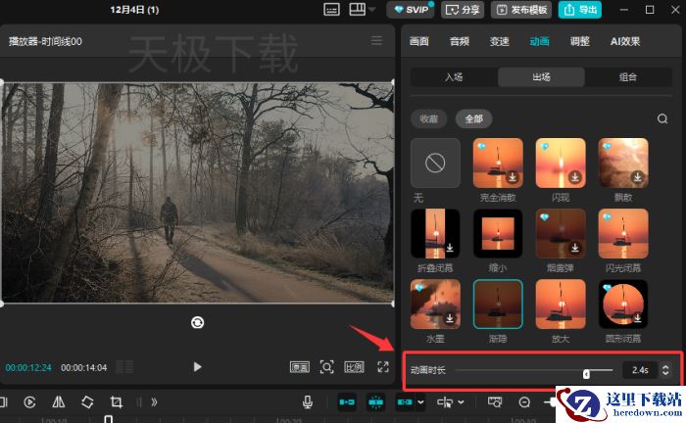Choose the 烟雾弹 animation thumbnail

point(561,233)
